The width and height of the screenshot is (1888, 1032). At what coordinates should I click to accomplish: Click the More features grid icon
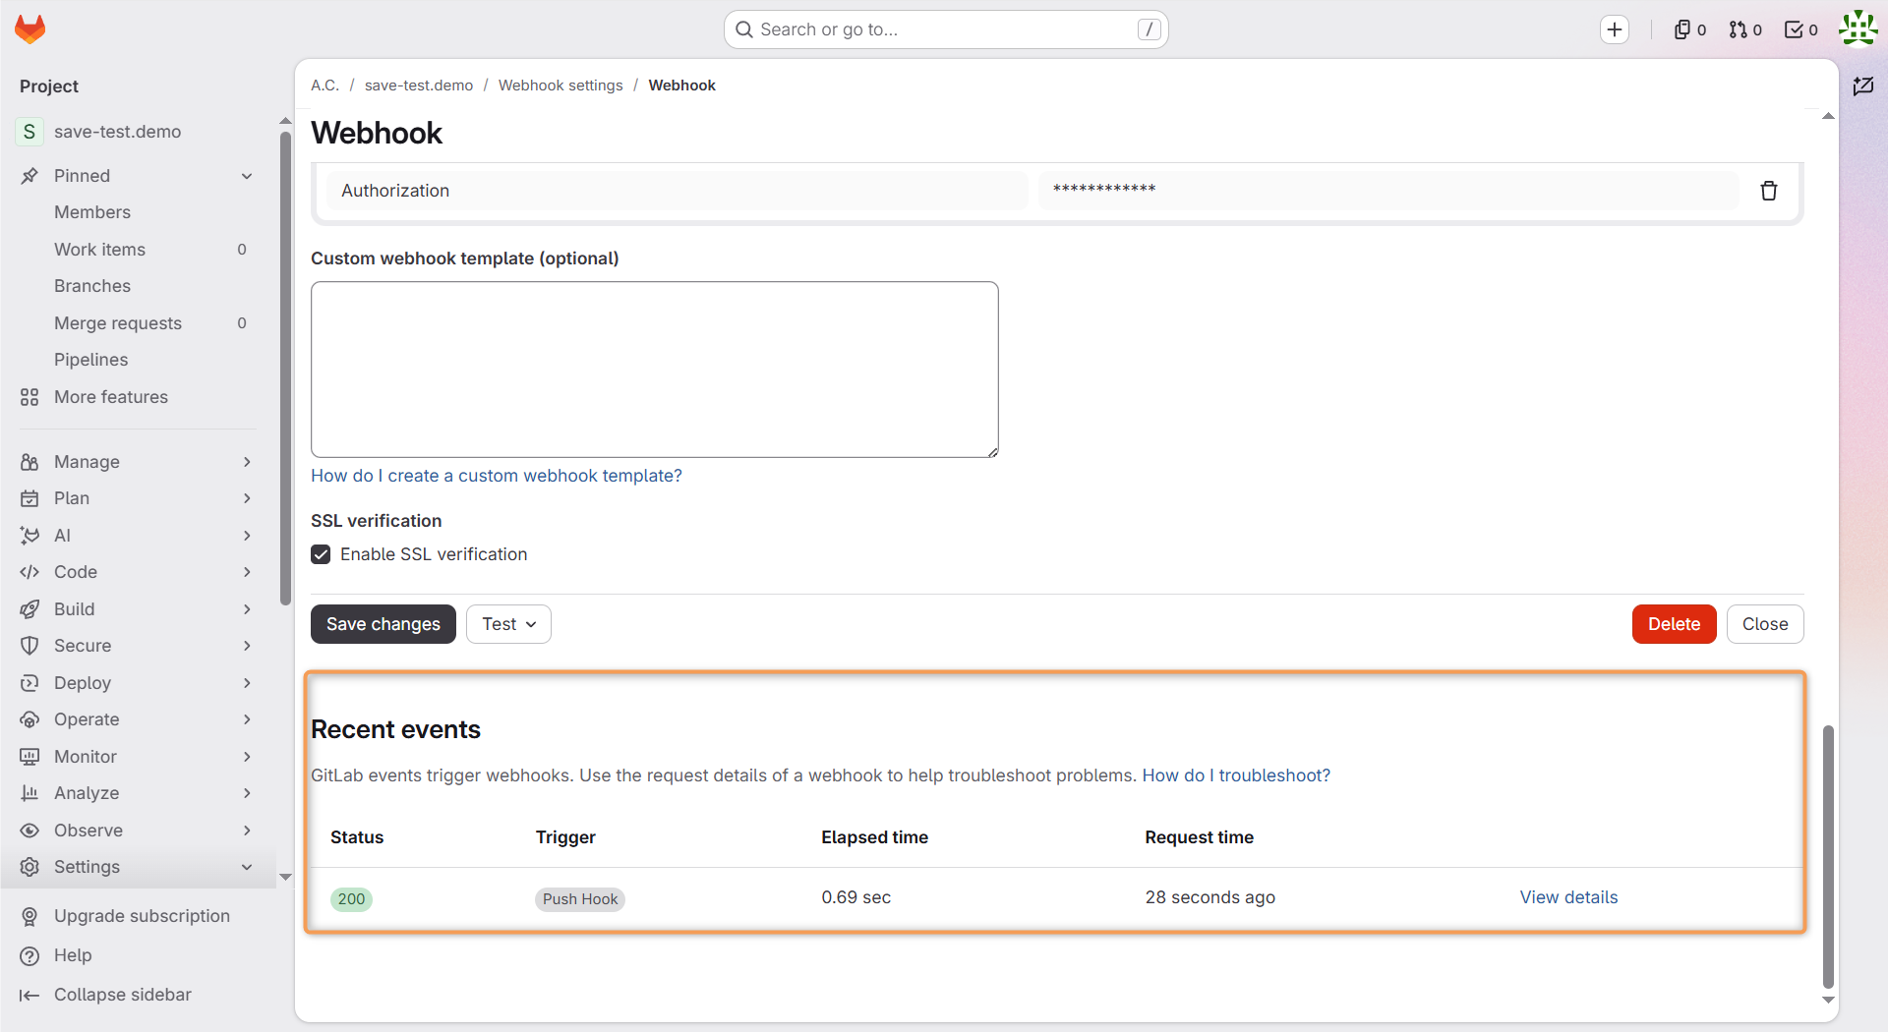29,397
